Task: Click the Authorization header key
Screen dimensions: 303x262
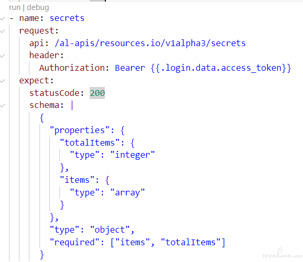Action: point(72,68)
